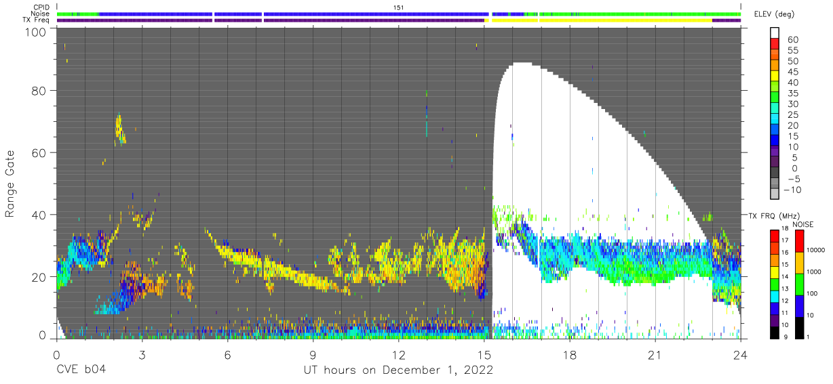Click the red 17–18 MHz TX FRQ segment
The height and width of the screenshot is (384, 833).
click(x=774, y=235)
